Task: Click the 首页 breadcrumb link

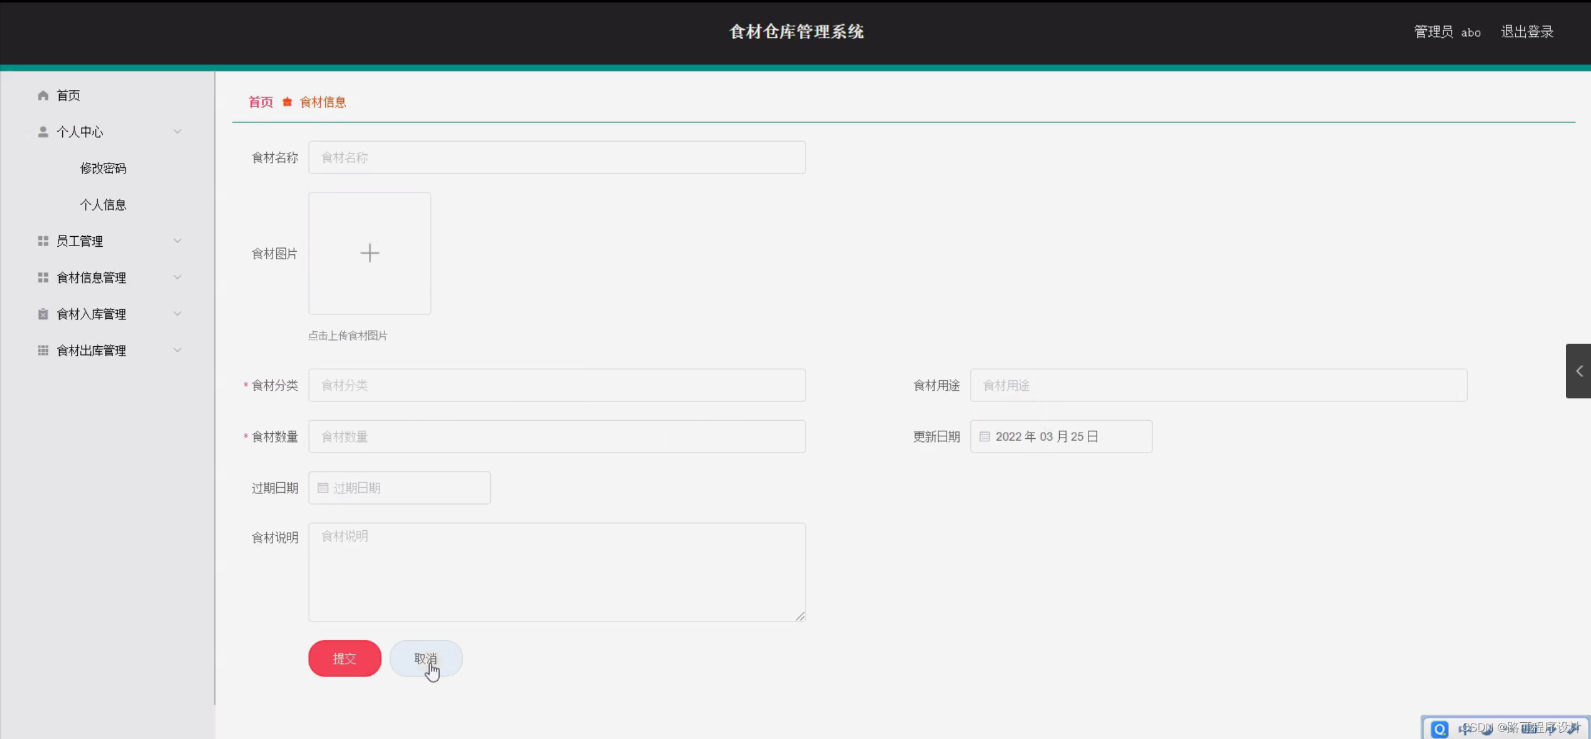Action: click(261, 102)
